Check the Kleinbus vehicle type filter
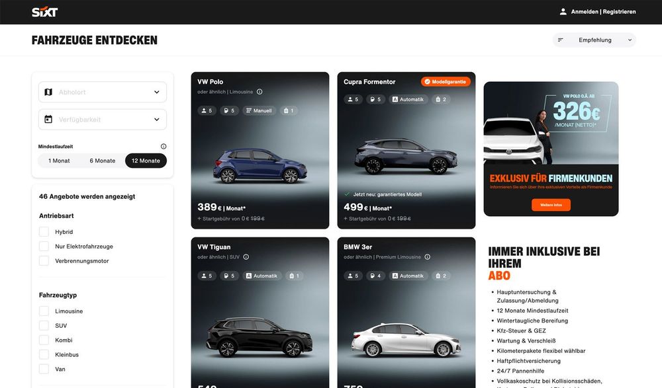Image resolution: width=662 pixels, height=388 pixels. 44,355
